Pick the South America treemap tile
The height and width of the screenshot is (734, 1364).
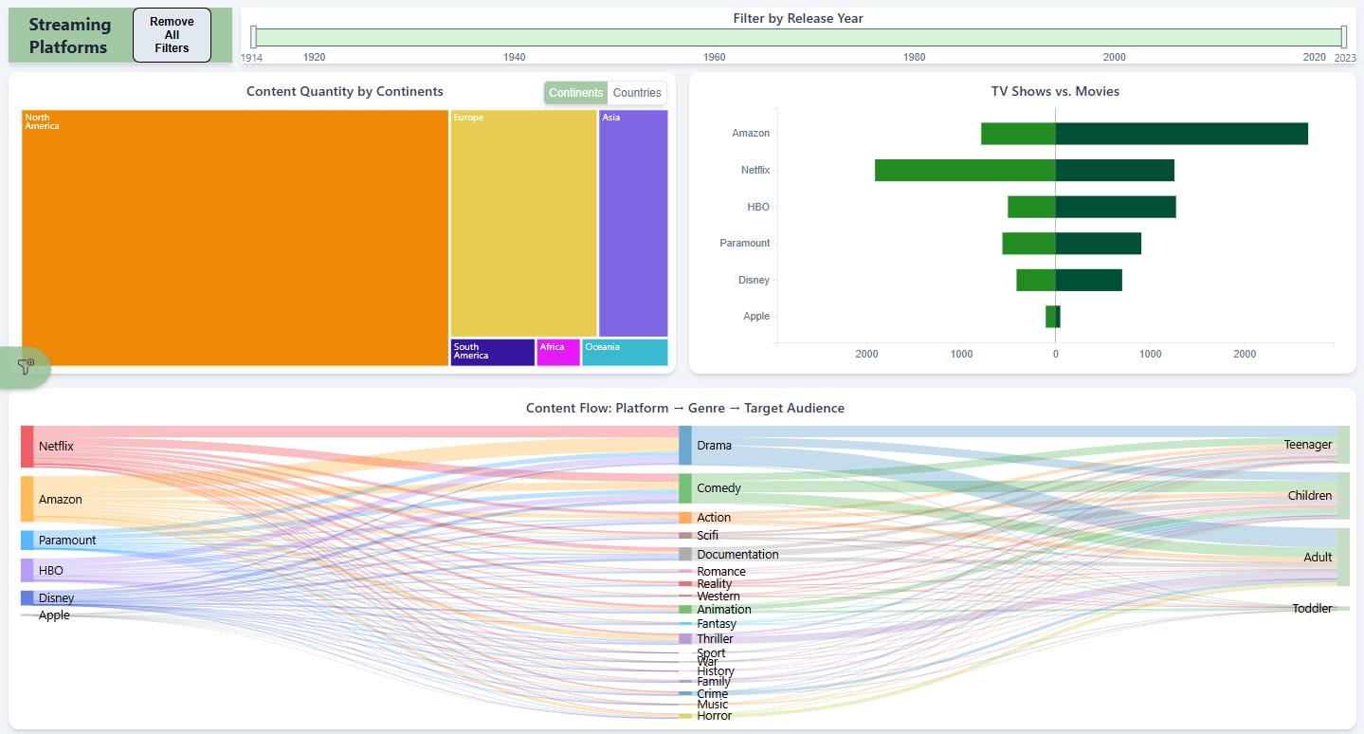point(493,353)
